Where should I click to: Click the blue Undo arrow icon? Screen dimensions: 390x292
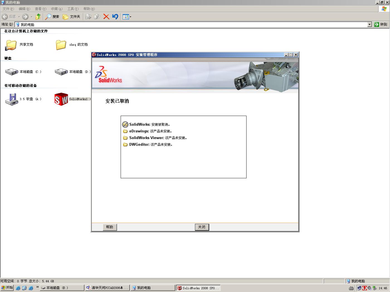point(115,17)
